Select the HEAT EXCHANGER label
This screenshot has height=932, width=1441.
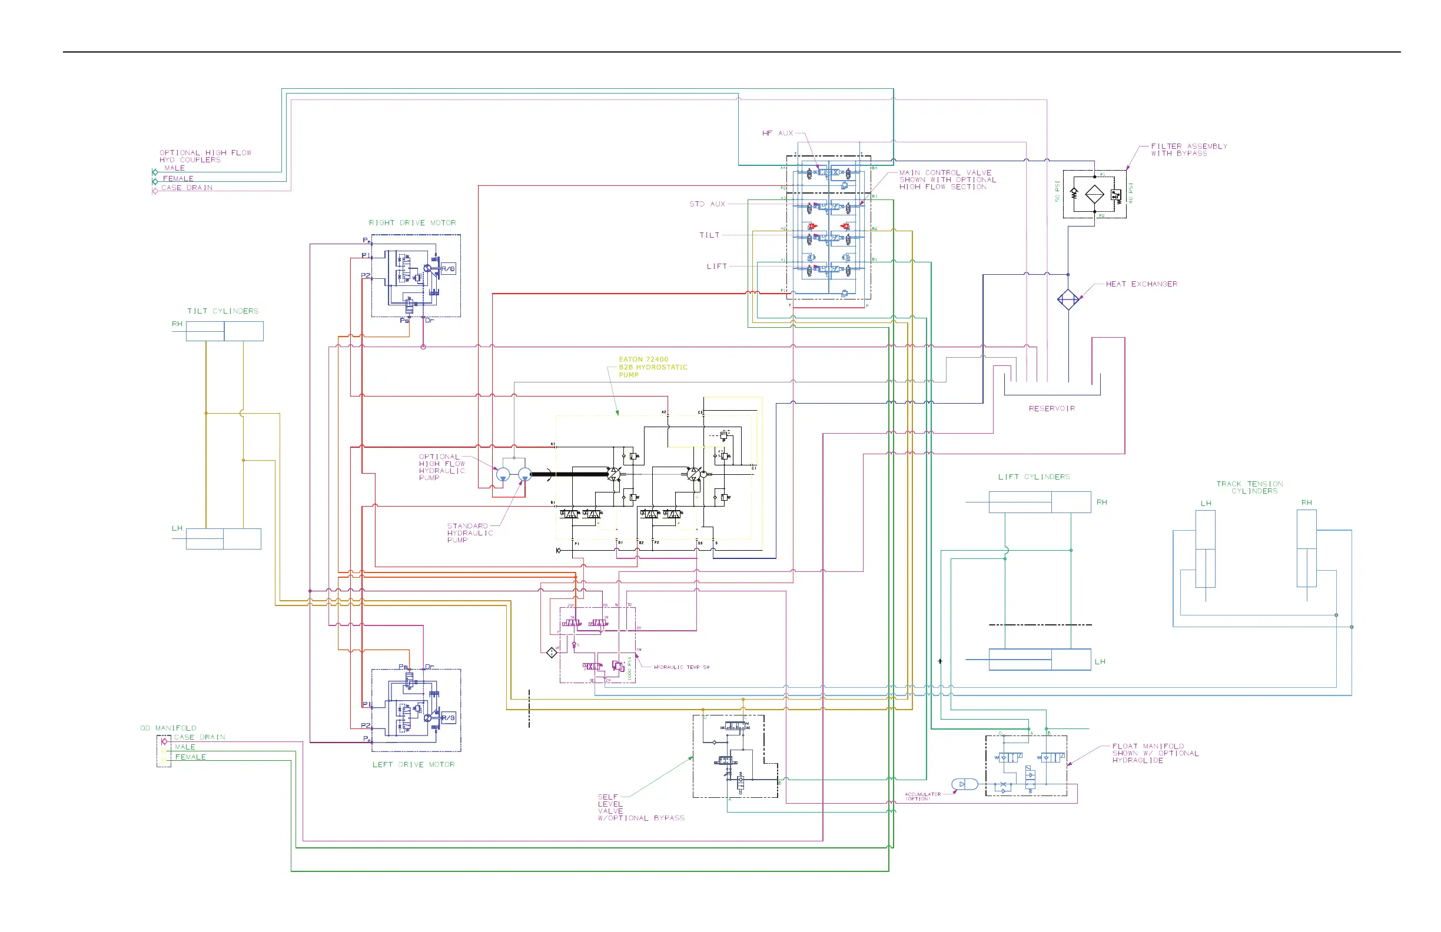click(x=1141, y=284)
